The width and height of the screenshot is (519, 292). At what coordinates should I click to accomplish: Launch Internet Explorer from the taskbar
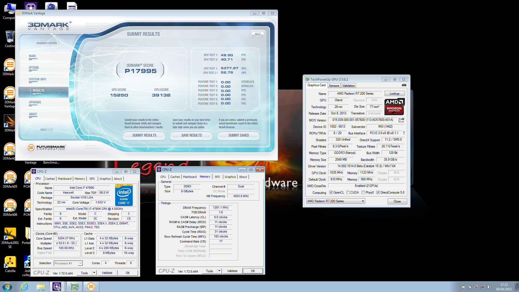pos(24,287)
